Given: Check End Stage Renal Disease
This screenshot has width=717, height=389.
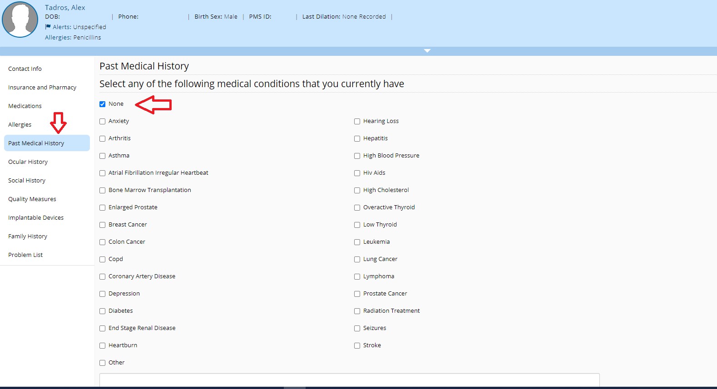Looking at the screenshot, I should pos(103,328).
